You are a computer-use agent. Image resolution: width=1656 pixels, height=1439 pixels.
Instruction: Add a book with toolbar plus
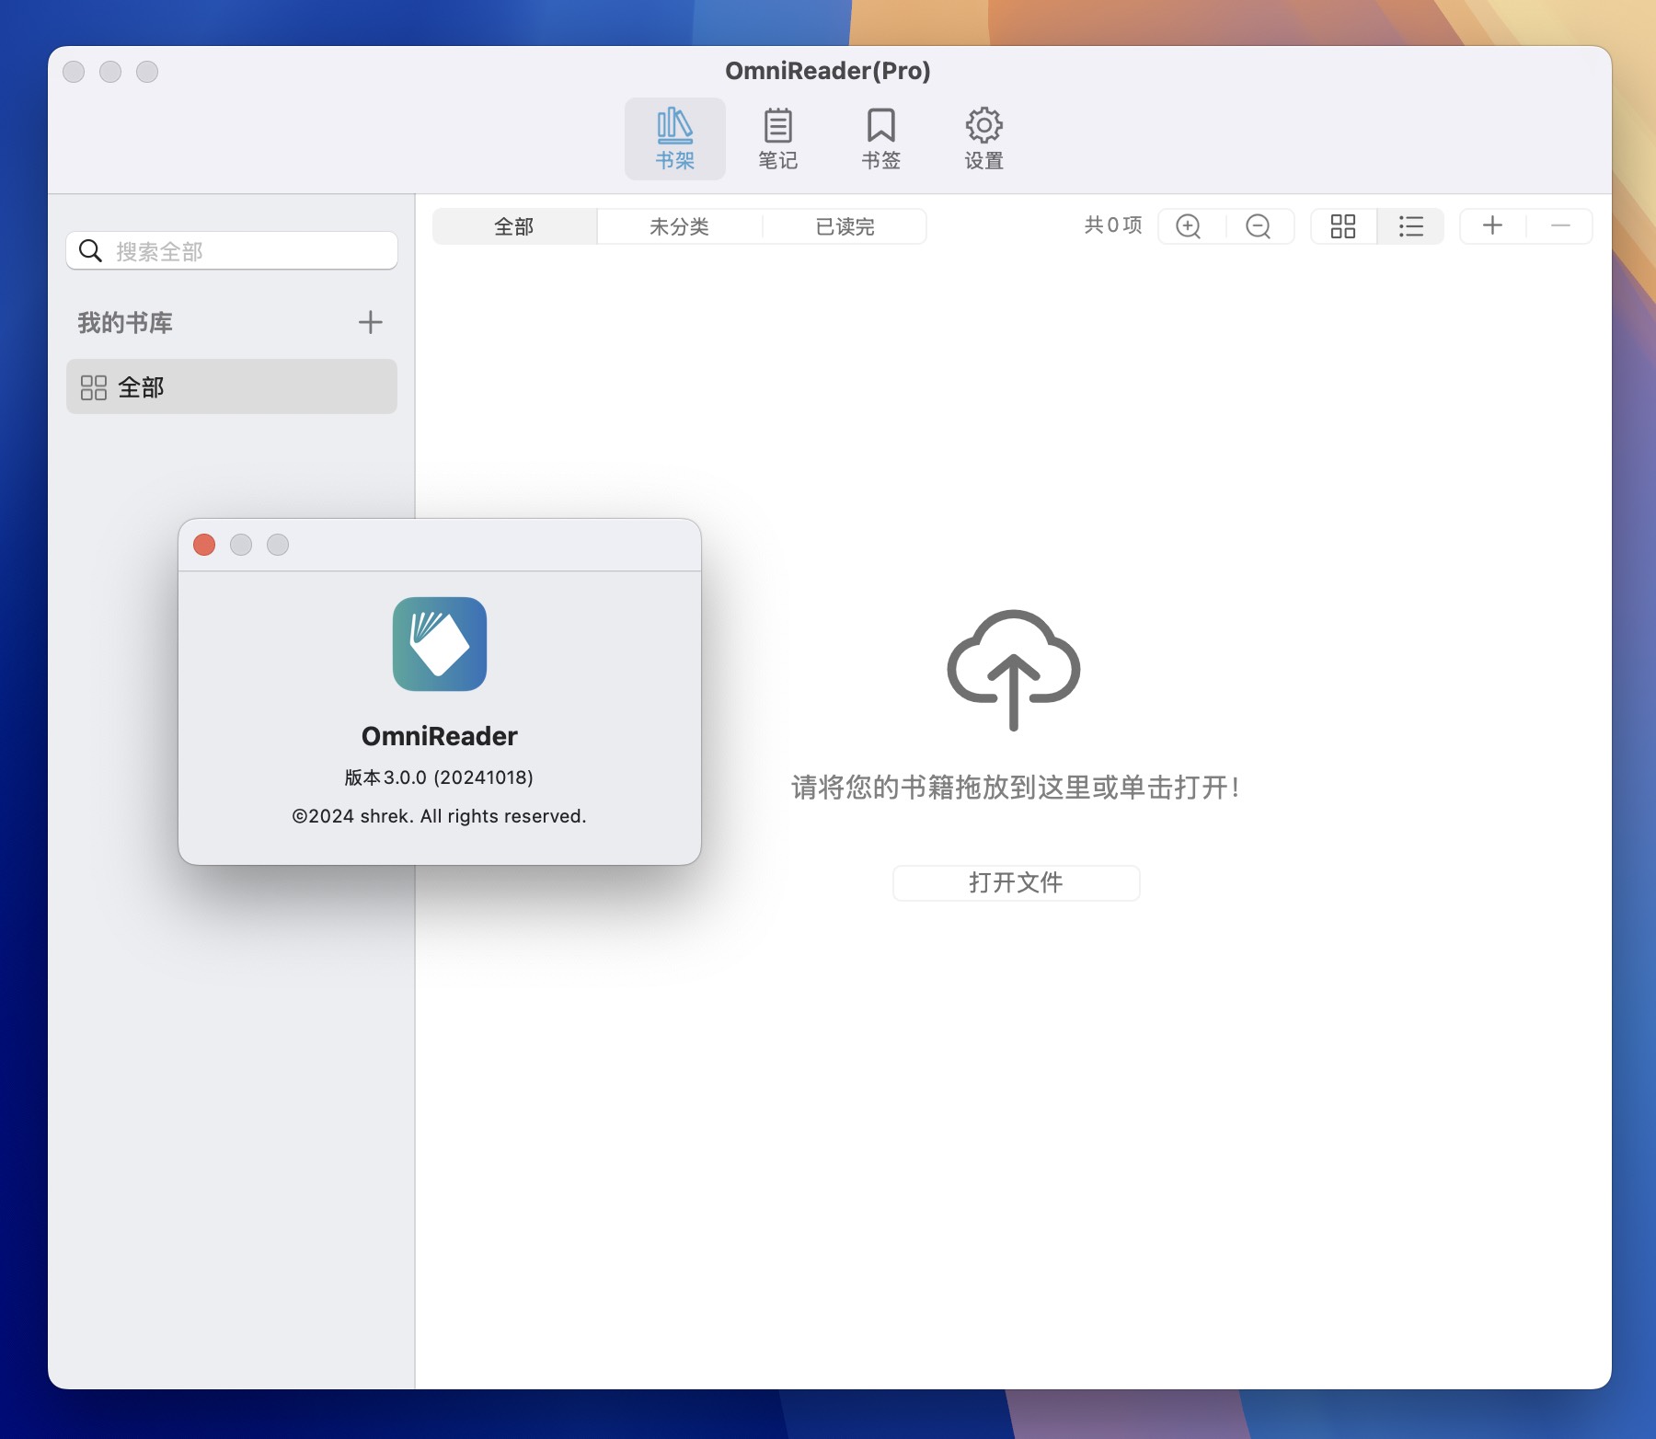1492,225
